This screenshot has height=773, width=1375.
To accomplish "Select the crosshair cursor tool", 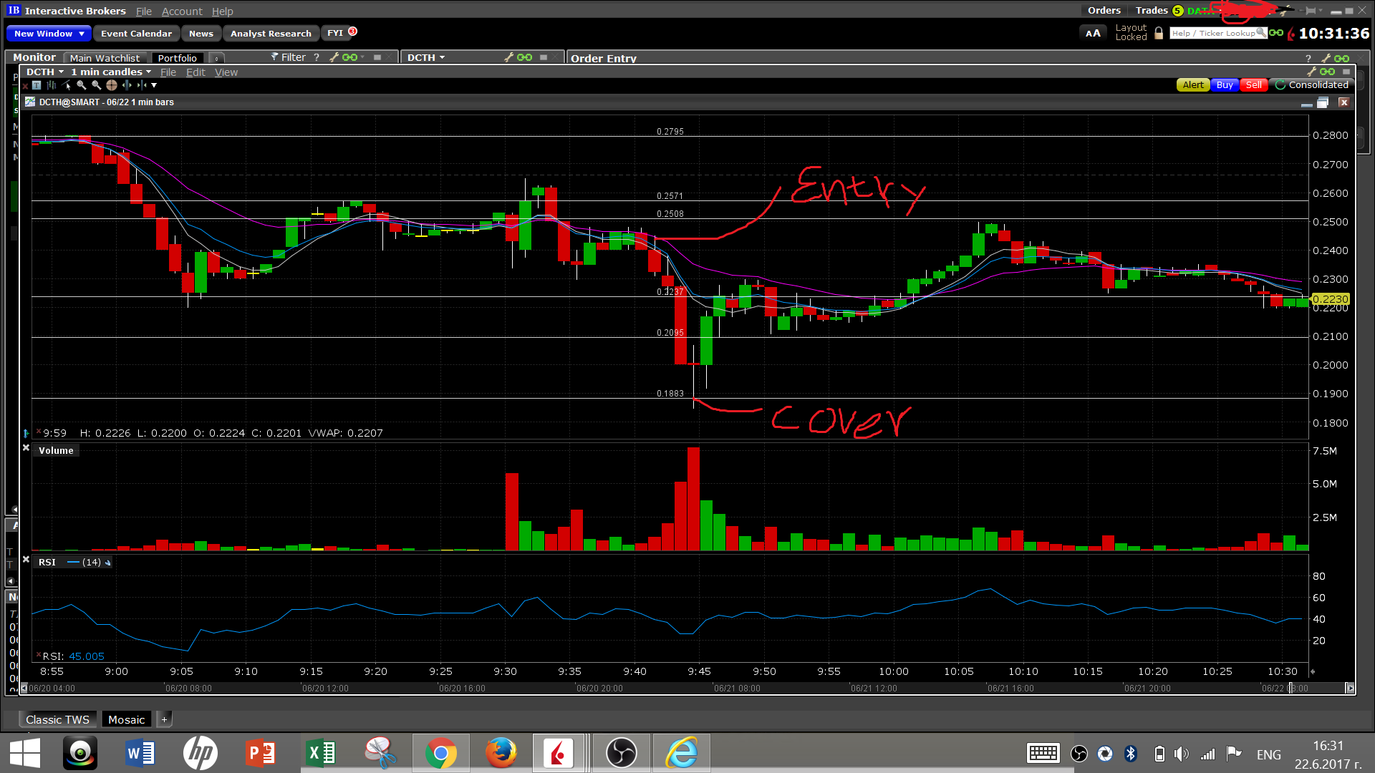I will [112, 85].
